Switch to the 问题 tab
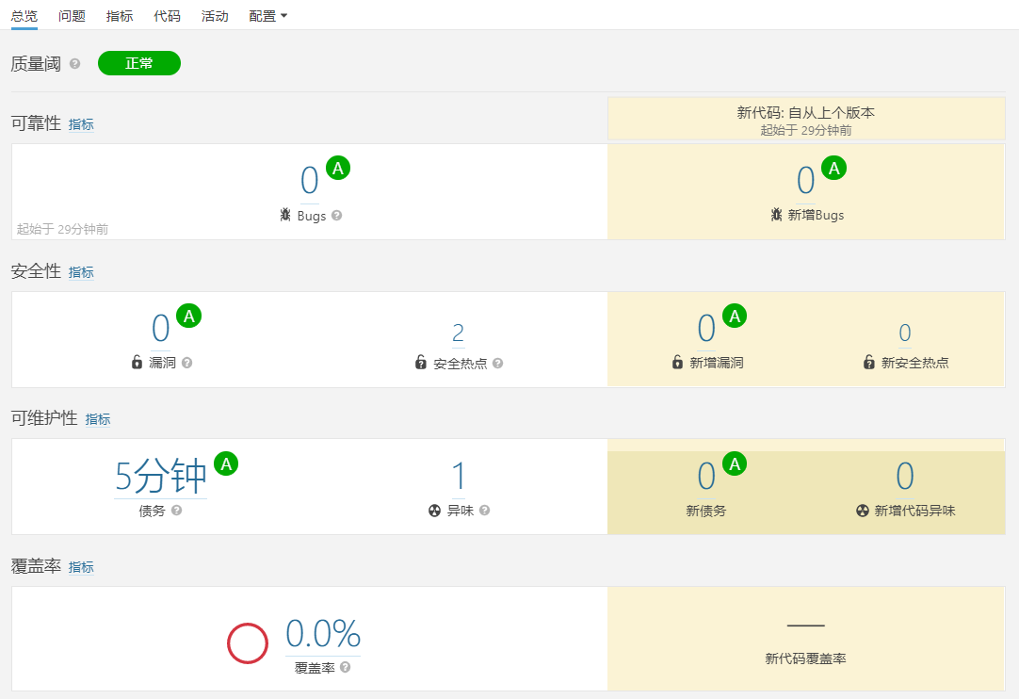The width and height of the screenshot is (1019, 699). click(x=72, y=16)
